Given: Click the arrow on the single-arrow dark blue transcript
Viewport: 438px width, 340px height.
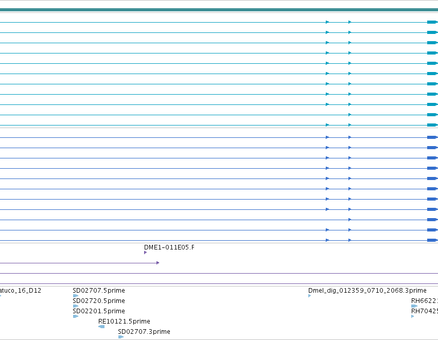Looking at the screenshot, I should tap(349, 220).
